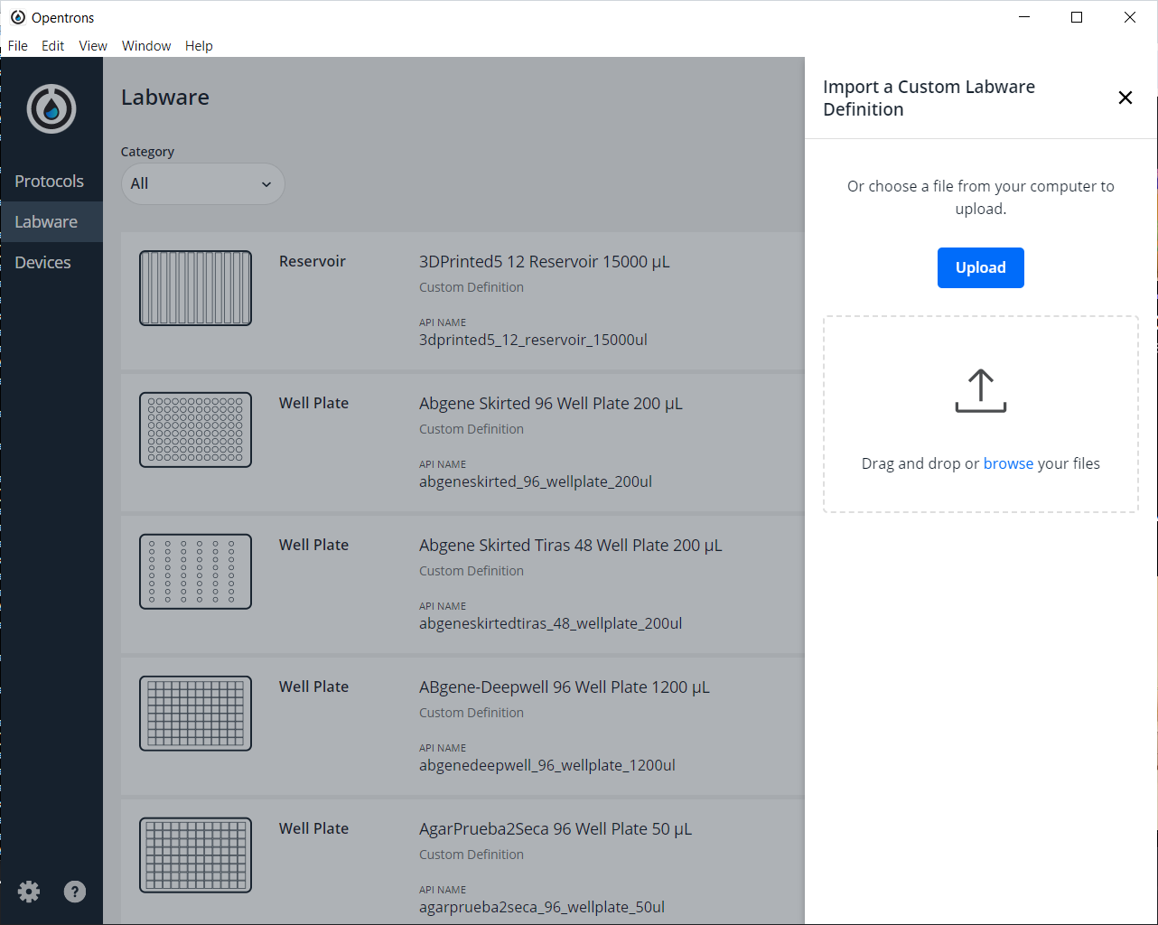The width and height of the screenshot is (1158, 925).
Task: Click the browse link in drop zone
Action: coord(1008,463)
